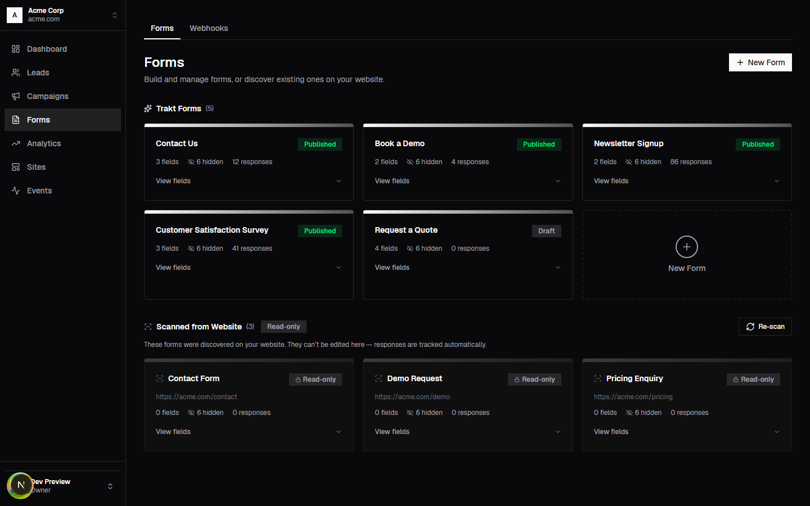The image size is (810, 506).
Task: Select the Analytics trend icon
Action: [x=16, y=143]
